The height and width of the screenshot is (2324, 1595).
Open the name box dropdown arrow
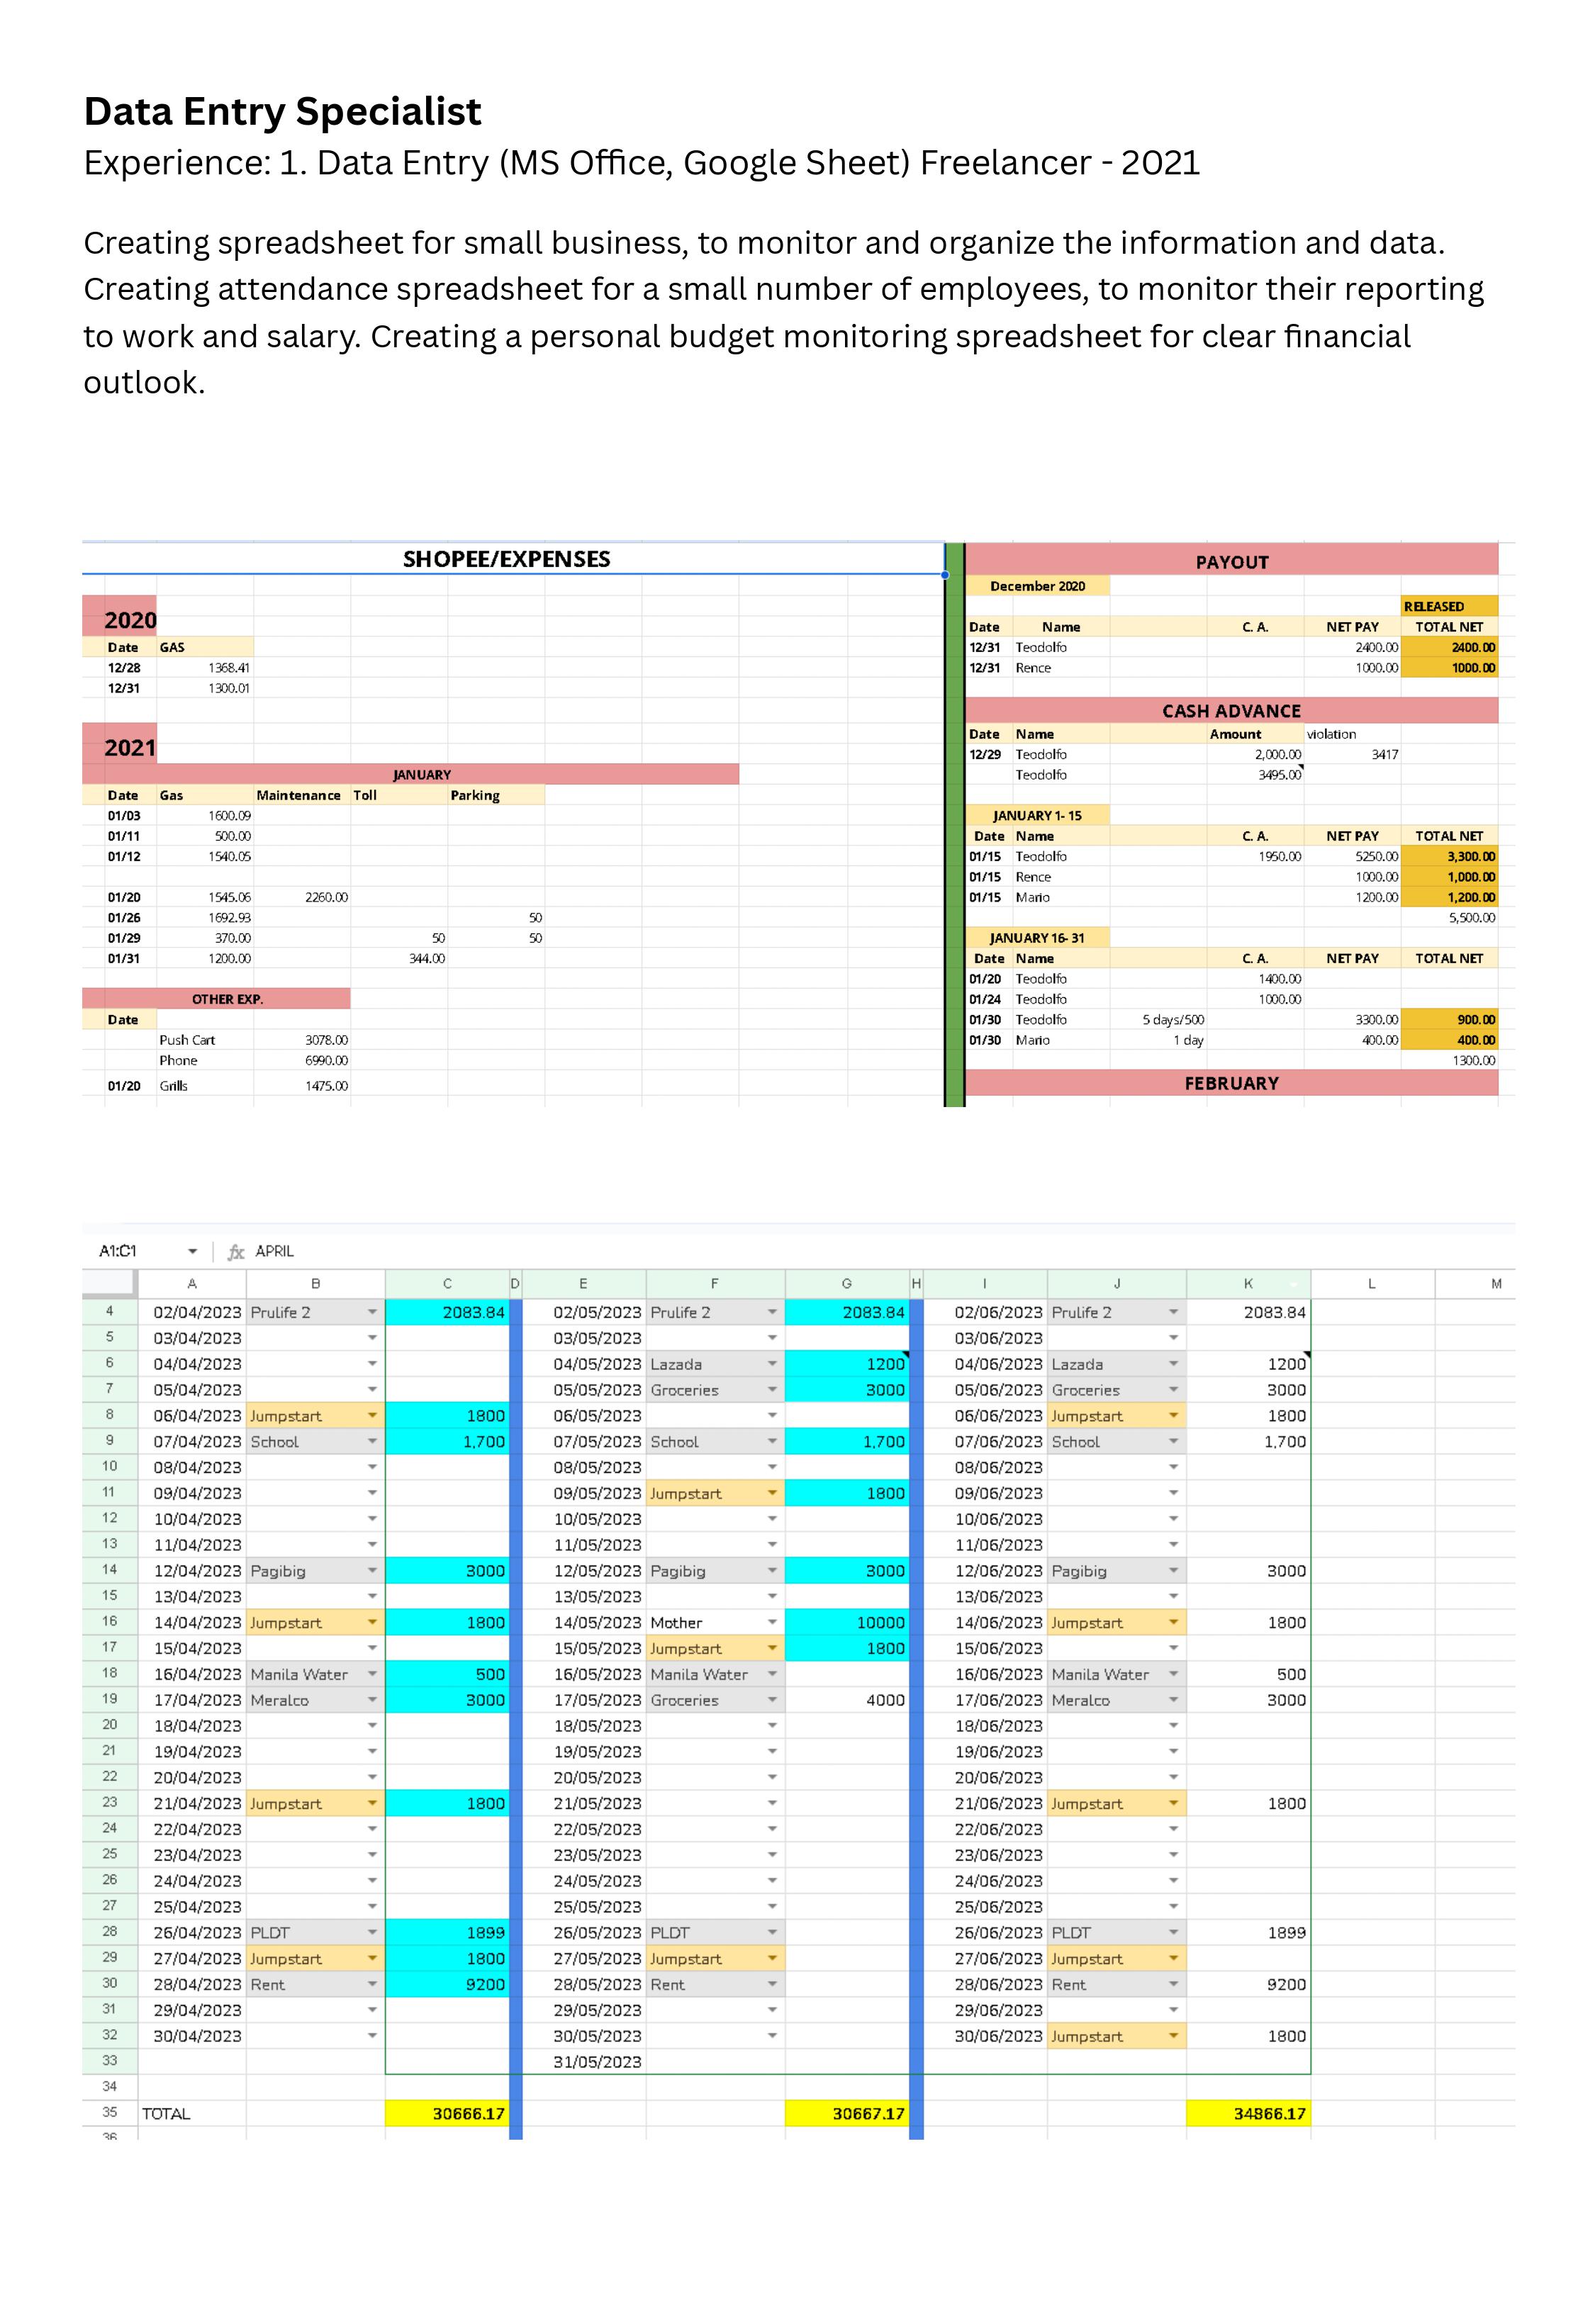coord(192,1251)
